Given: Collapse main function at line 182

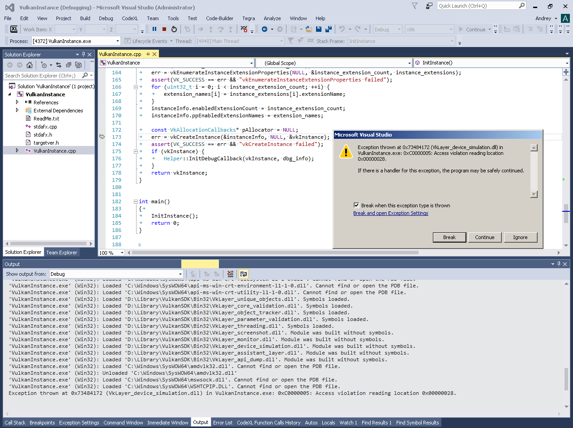Looking at the screenshot, I should [136, 201].
